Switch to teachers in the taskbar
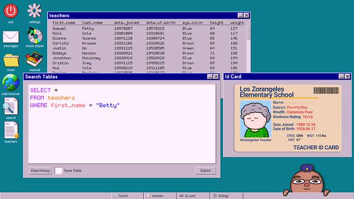 (x=160, y=196)
